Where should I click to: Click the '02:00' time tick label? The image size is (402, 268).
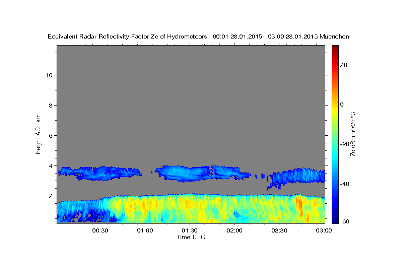[x=234, y=231]
